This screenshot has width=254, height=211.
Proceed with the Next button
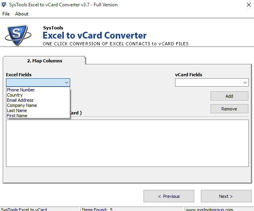pos(226,196)
